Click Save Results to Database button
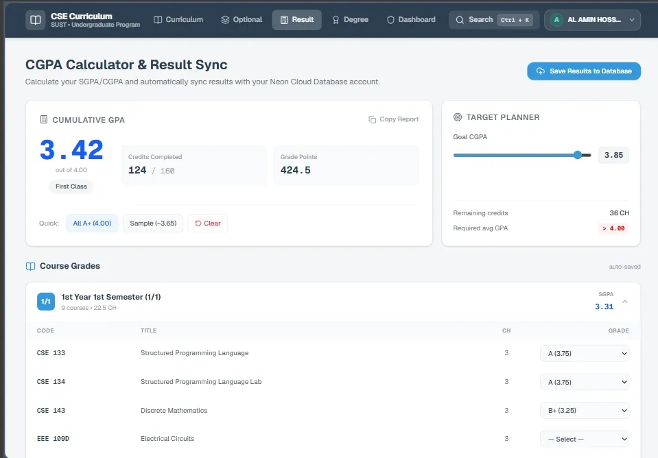The height and width of the screenshot is (458, 658). click(x=584, y=71)
